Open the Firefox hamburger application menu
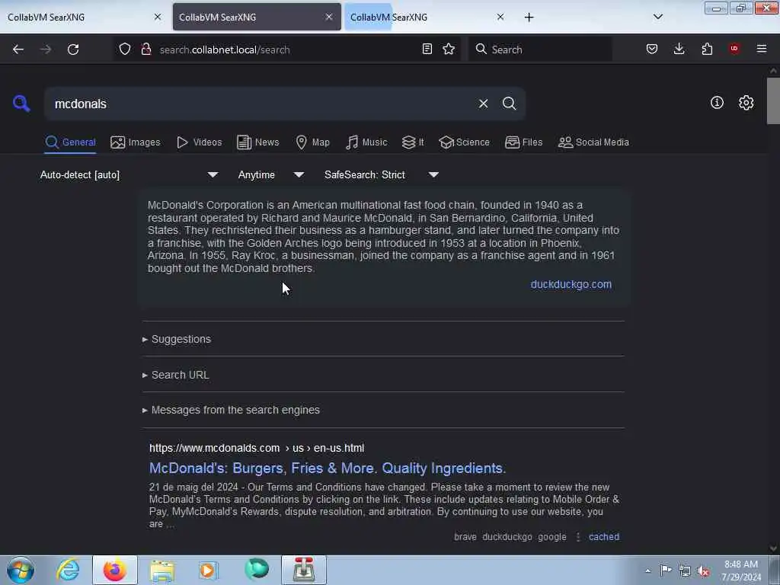 point(761,49)
